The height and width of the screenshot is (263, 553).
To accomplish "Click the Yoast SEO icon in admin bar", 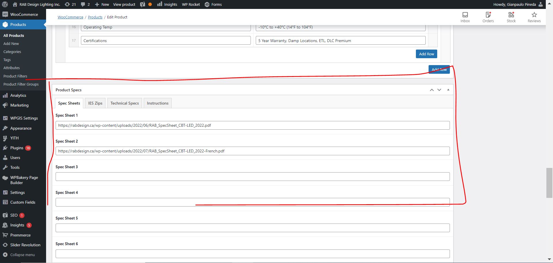I will pyautogui.click(x=143, y=4).
